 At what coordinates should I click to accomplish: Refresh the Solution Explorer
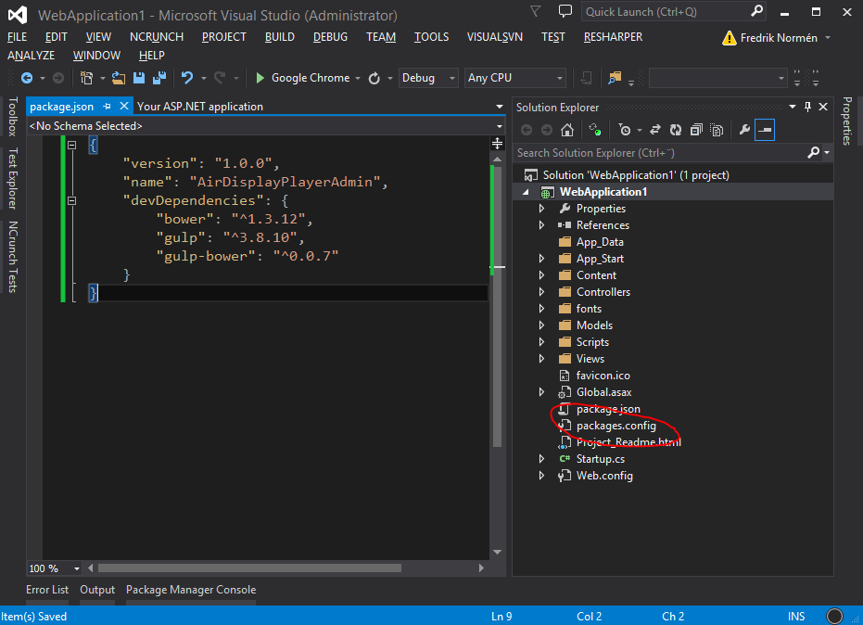tap(676, 130)
